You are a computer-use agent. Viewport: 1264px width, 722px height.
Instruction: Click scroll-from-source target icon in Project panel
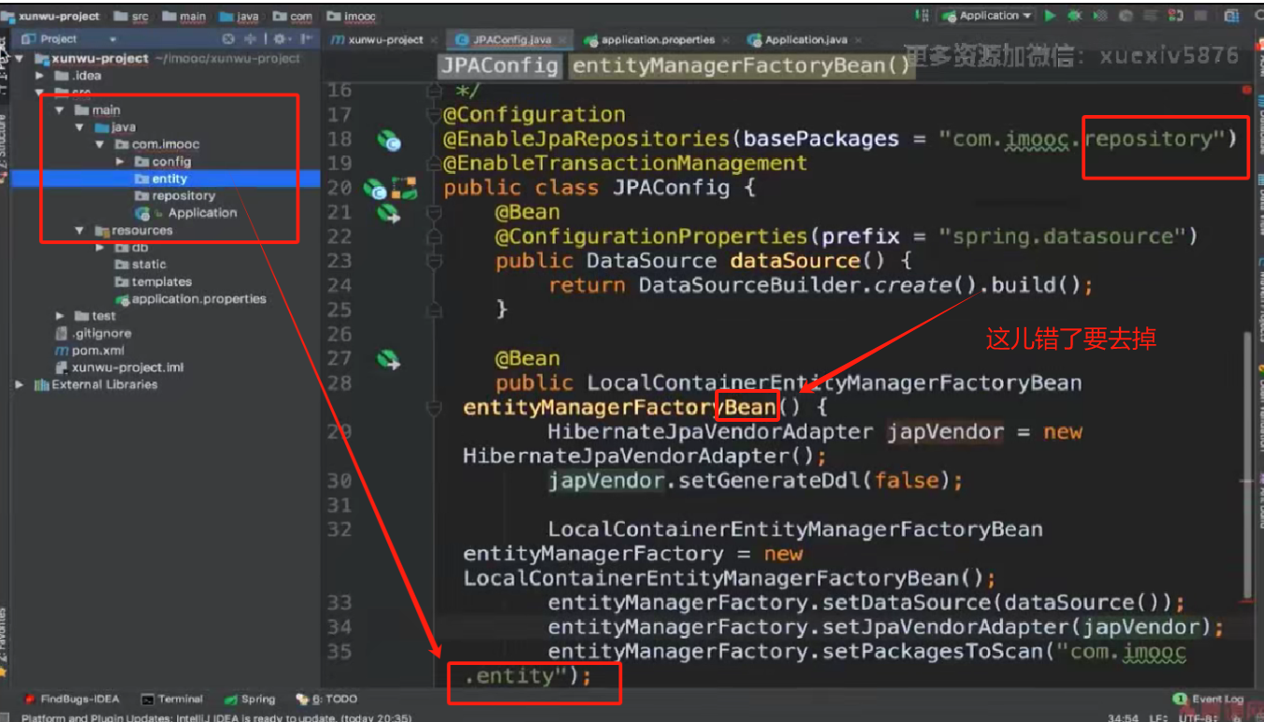click(229, 39)
